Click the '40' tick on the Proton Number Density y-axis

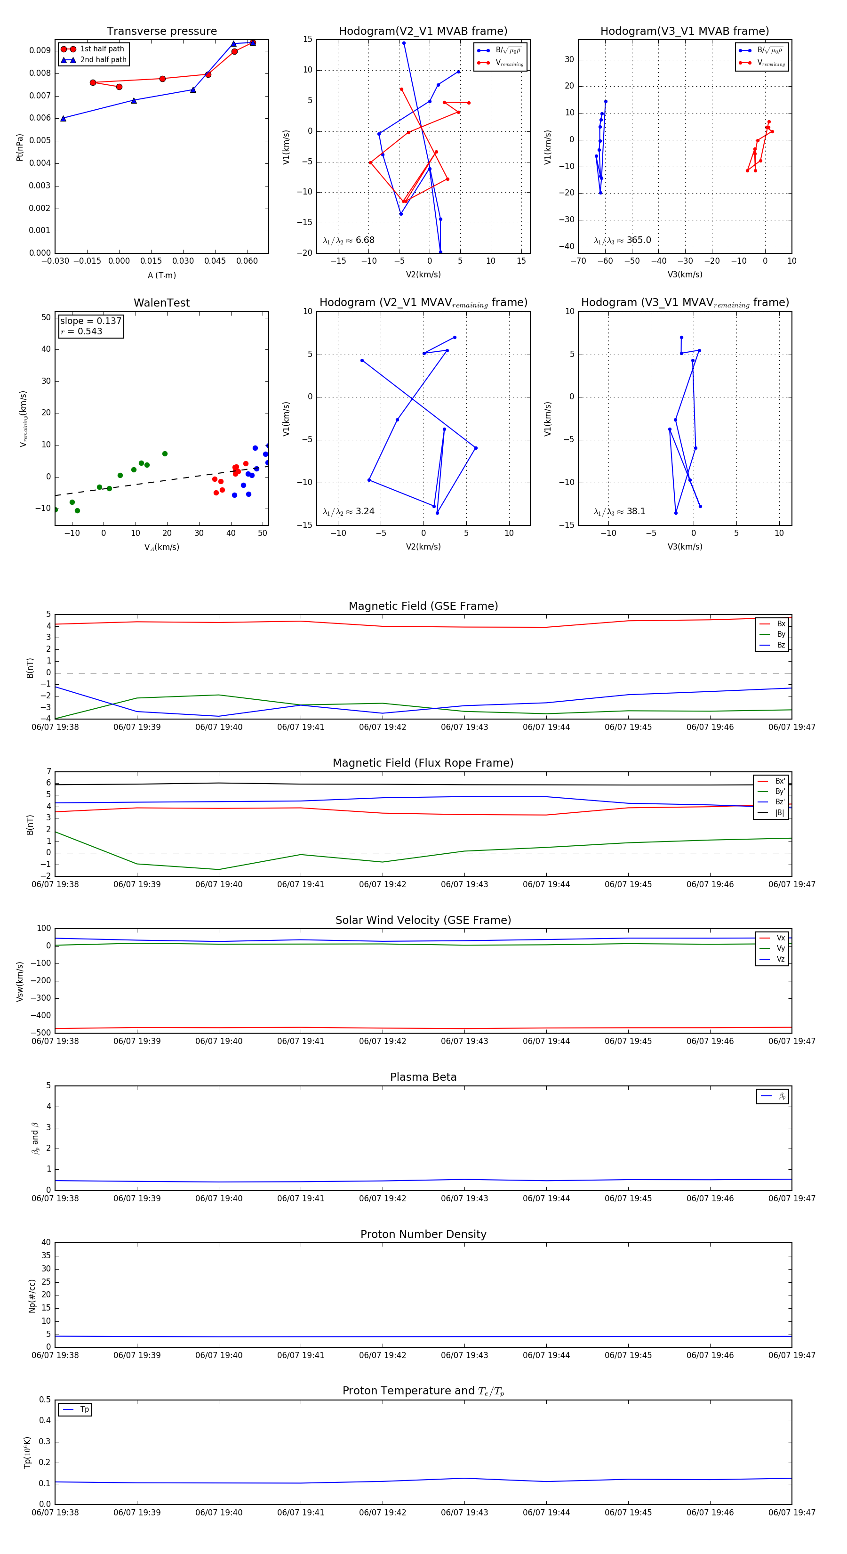tap(46, 1242)
